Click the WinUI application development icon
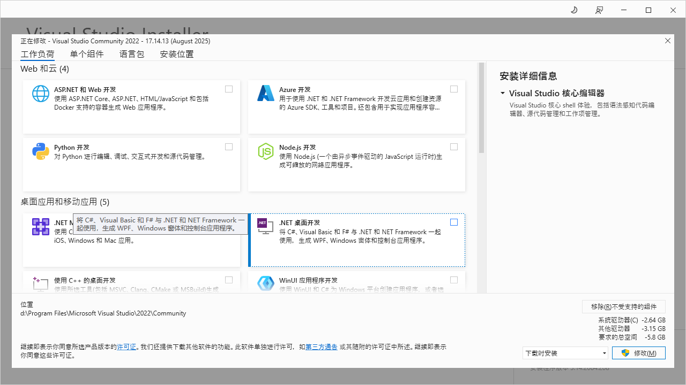686x385 pixels. pos(266,283)
